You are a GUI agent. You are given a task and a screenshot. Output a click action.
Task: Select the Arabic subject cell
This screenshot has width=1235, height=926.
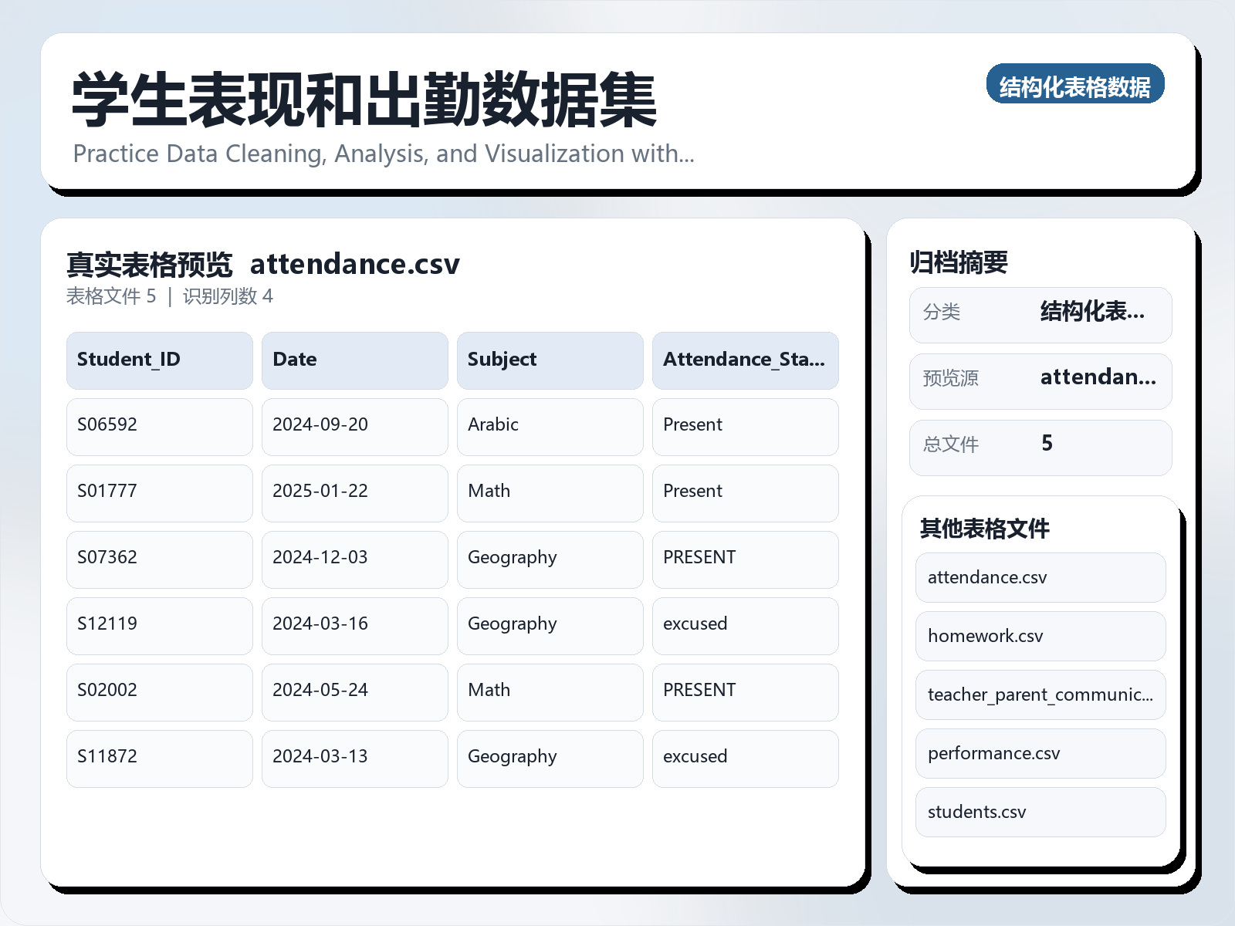(x=550, y=426)
